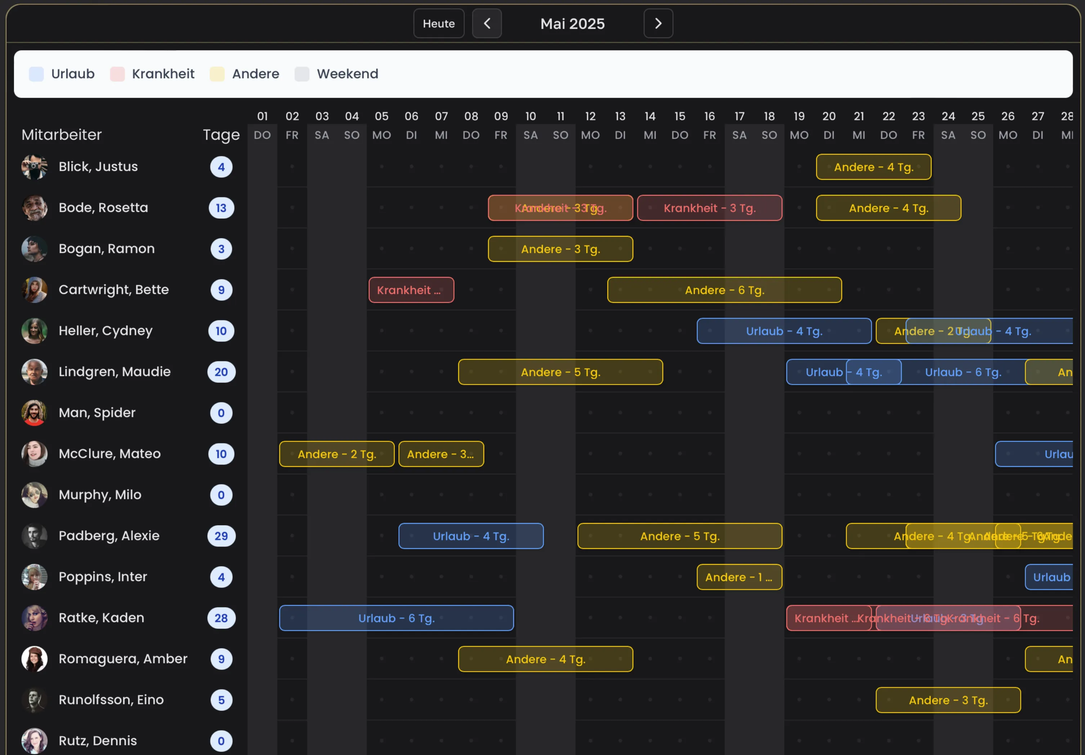This screenshot has width=1085, height=755.
Task: Click Maudie Lindgren's days badge showing 20
Action: (x=221, y=372)
